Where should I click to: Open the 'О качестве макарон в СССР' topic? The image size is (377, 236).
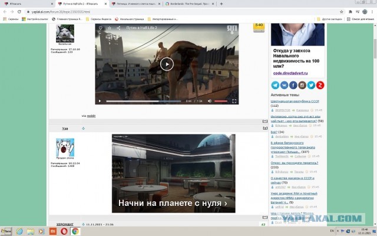pos(292,181)
